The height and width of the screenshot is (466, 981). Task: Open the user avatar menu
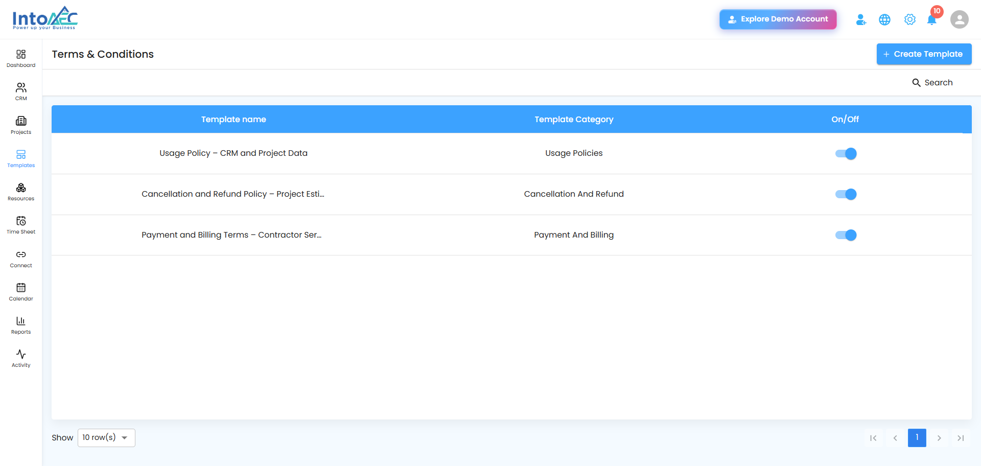tap(960, 19)
